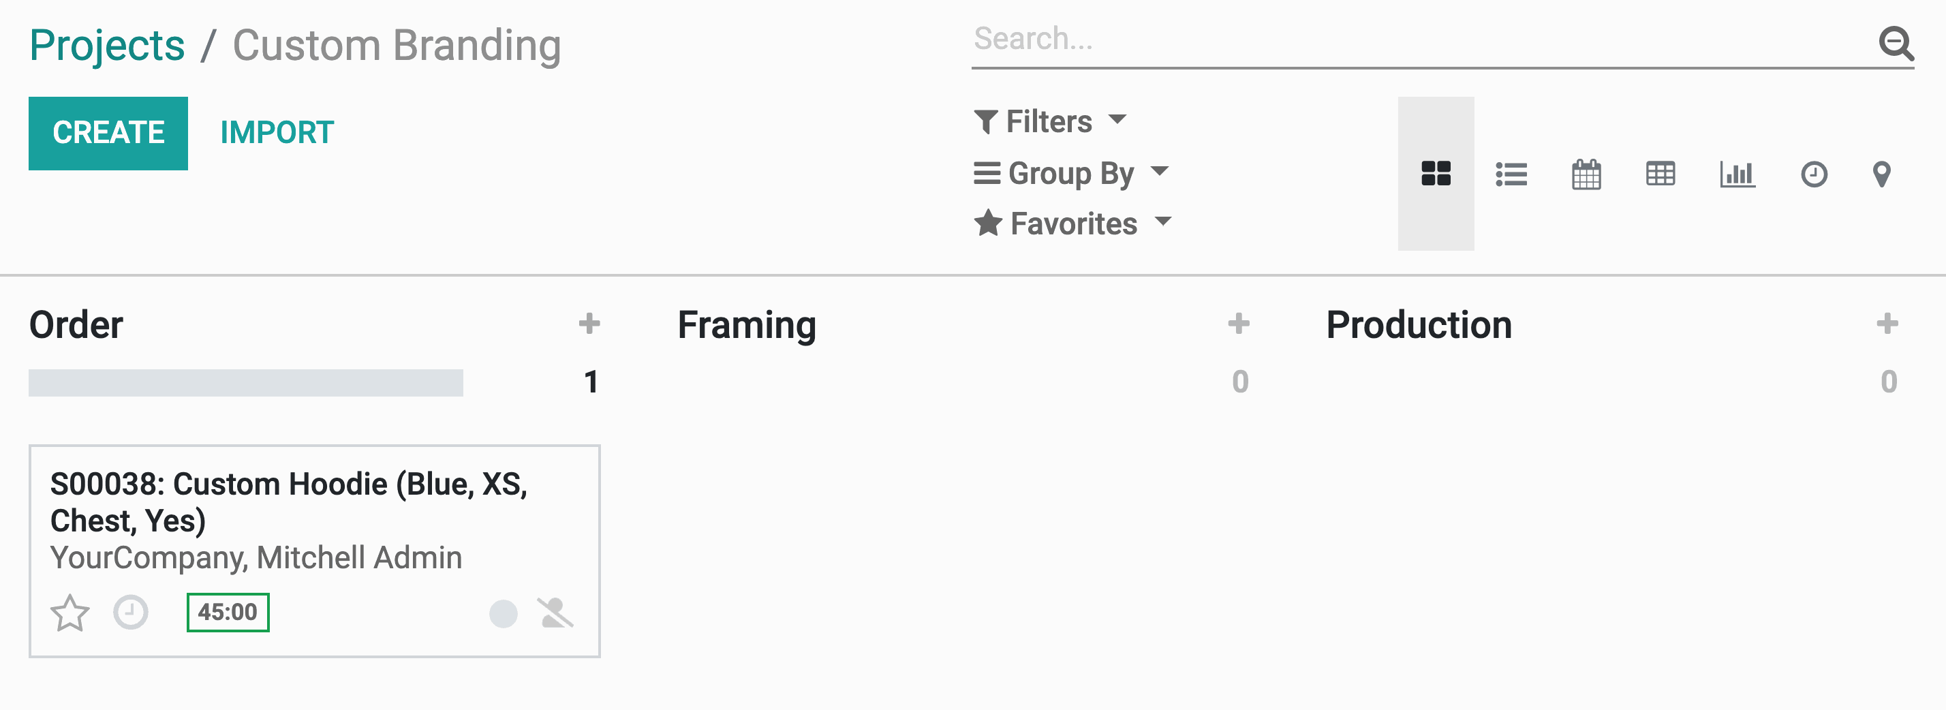Open the Group By dropdown
The width and height of the screenshot is (1946, 710).
(x=1071, y=173)
